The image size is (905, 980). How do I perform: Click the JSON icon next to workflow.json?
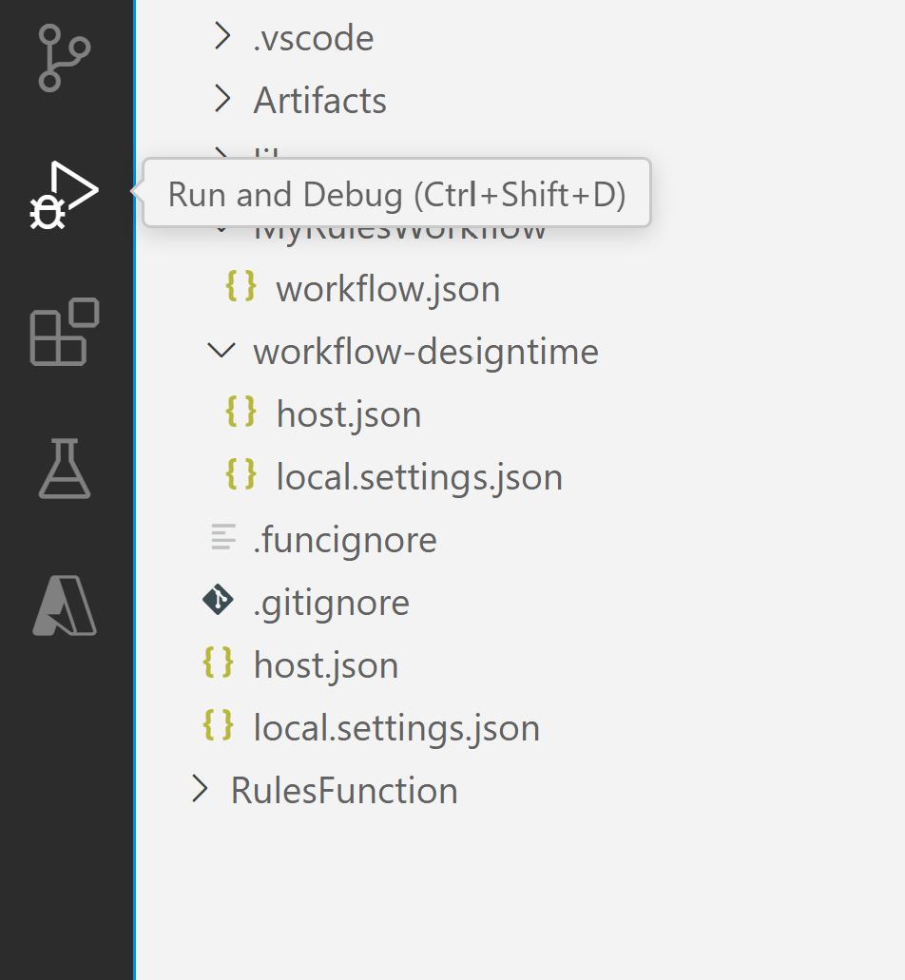pos(241,287)
